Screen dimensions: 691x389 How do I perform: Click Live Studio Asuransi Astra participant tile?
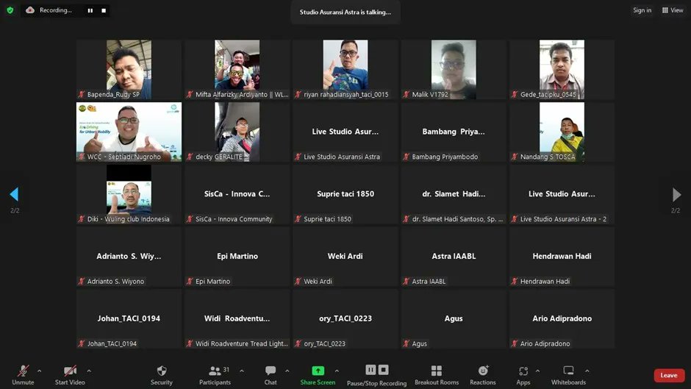[345, 132]
